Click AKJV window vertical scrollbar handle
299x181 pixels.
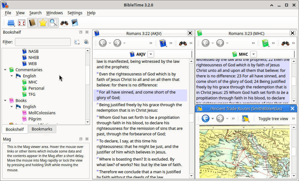tap(191, 118)
